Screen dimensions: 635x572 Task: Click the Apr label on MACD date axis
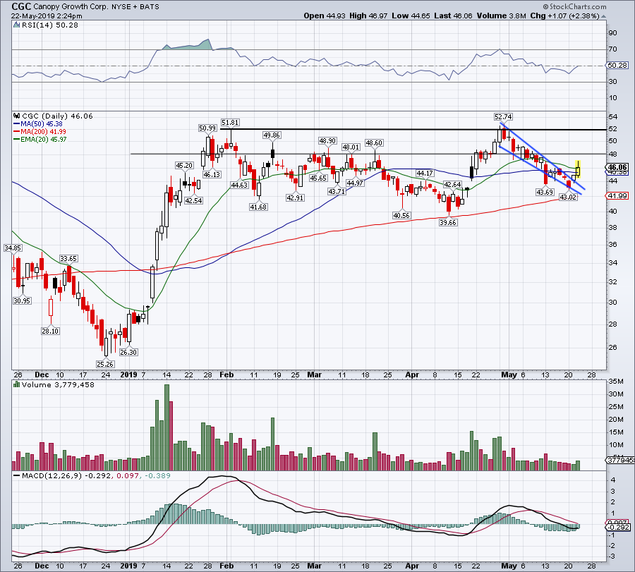412,566
